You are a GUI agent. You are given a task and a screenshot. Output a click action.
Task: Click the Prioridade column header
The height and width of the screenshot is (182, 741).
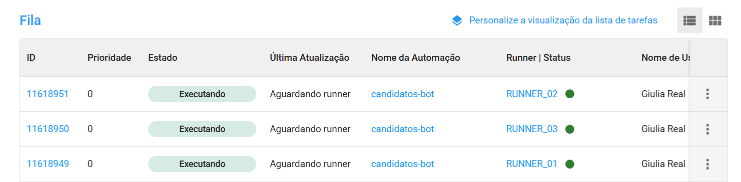[x=109, y=58]
